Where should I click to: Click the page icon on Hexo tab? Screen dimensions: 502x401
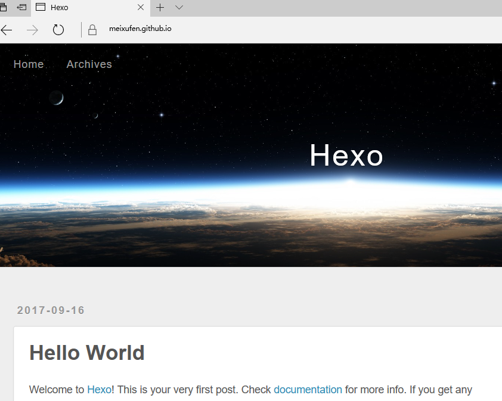(41, 7)
